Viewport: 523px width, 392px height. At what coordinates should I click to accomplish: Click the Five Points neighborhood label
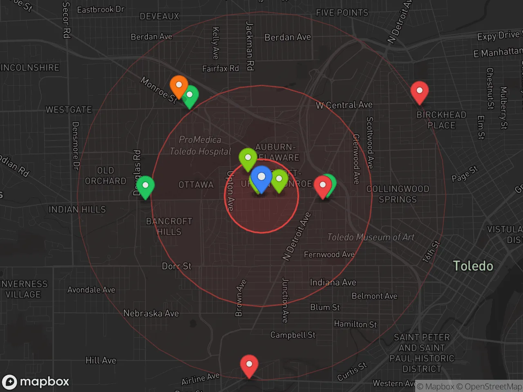tap(342, 13)
